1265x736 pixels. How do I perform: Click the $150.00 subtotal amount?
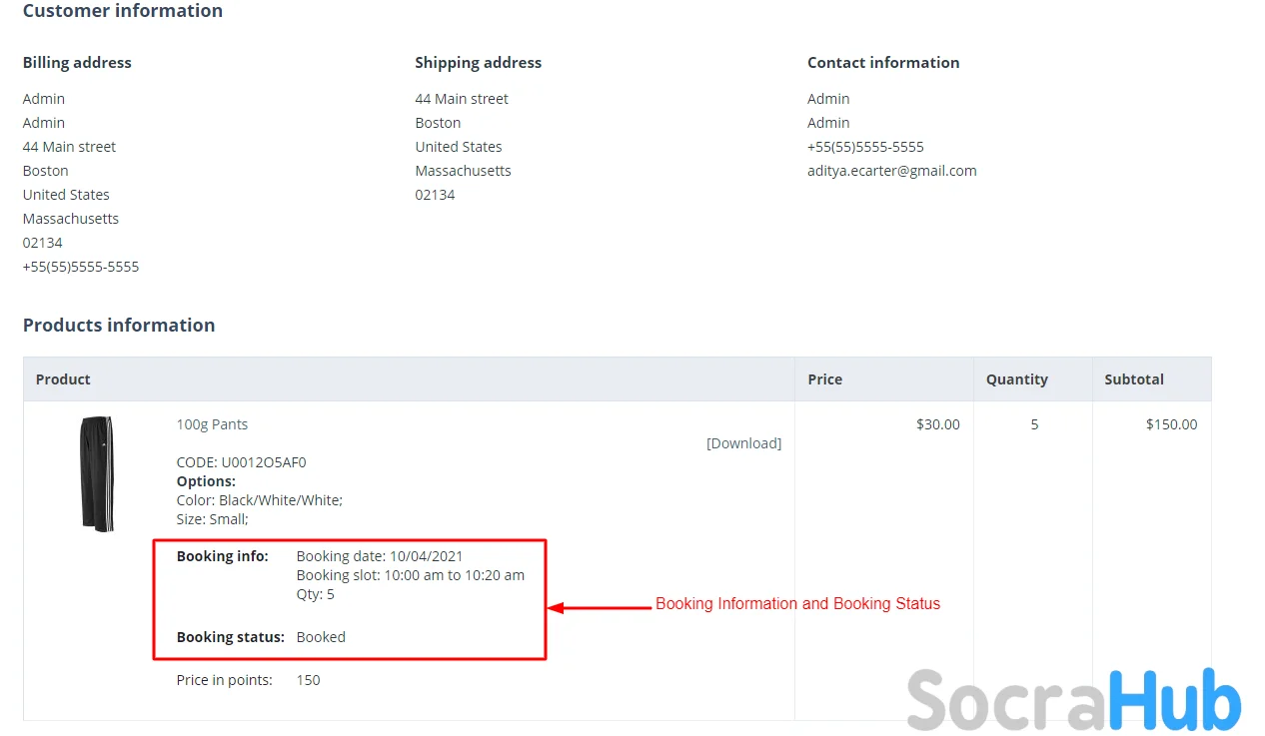pyautogui.click(x=1171, y=424)
